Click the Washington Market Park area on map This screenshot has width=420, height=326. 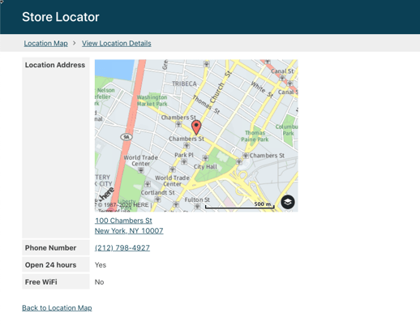click(152, 101)
